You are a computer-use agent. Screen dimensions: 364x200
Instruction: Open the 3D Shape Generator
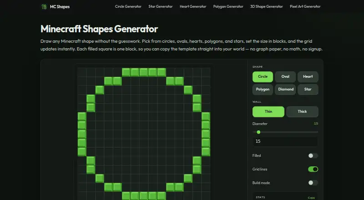(267, 6)
